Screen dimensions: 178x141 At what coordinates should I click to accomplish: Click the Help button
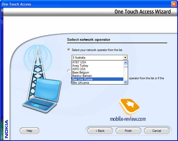click(x=30, y=131)
